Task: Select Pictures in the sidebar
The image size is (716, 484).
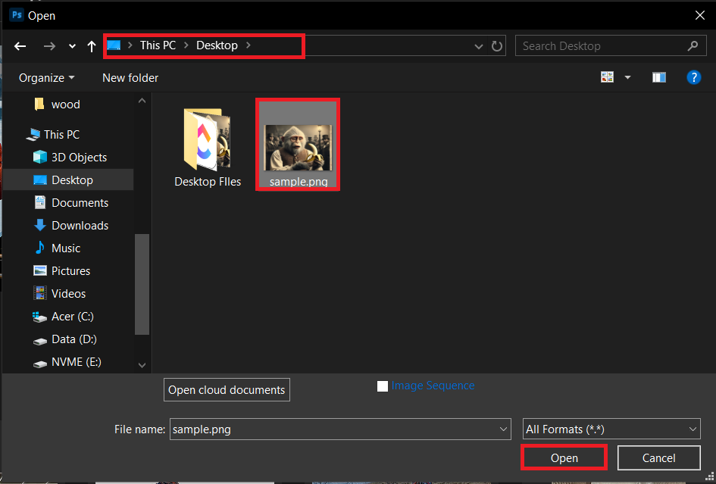Action: 73,270
